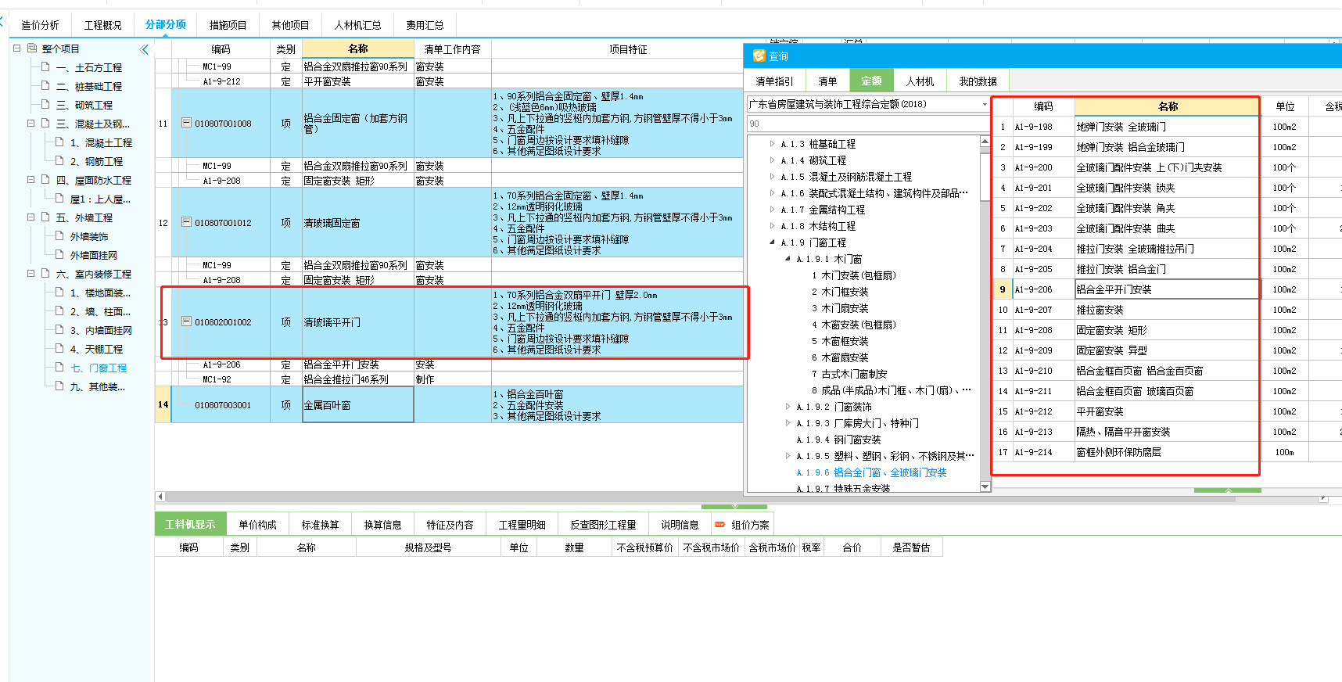
Task: Click document icon beside 外墙装饰
Action: [59, 236]
